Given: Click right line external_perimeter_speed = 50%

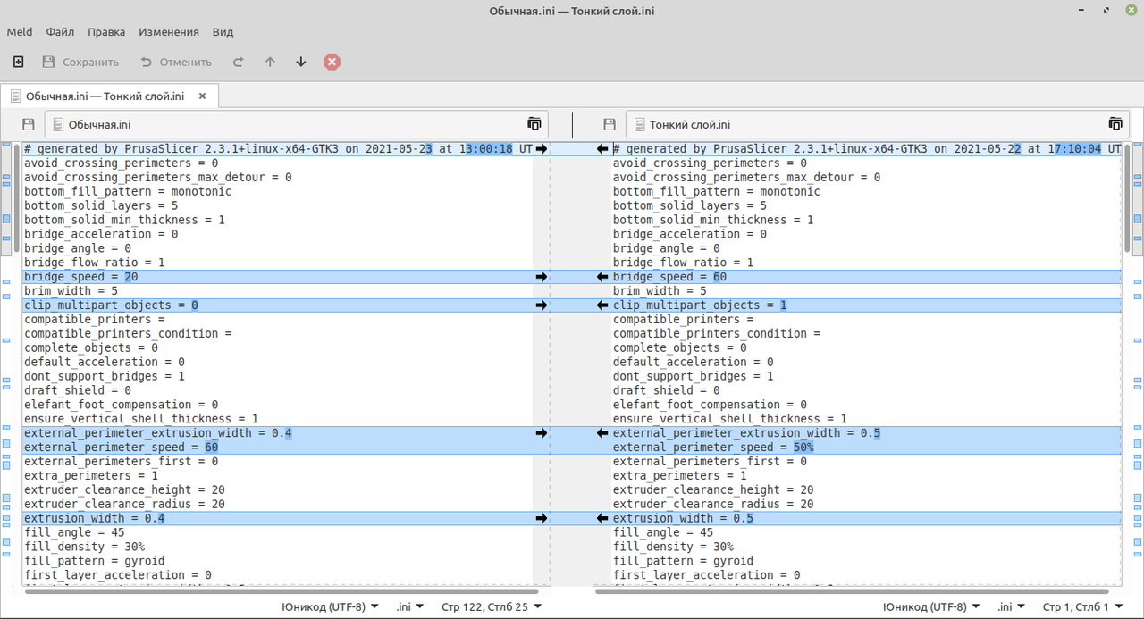Looking at the screenshot, I should click(x=713, y=448).
